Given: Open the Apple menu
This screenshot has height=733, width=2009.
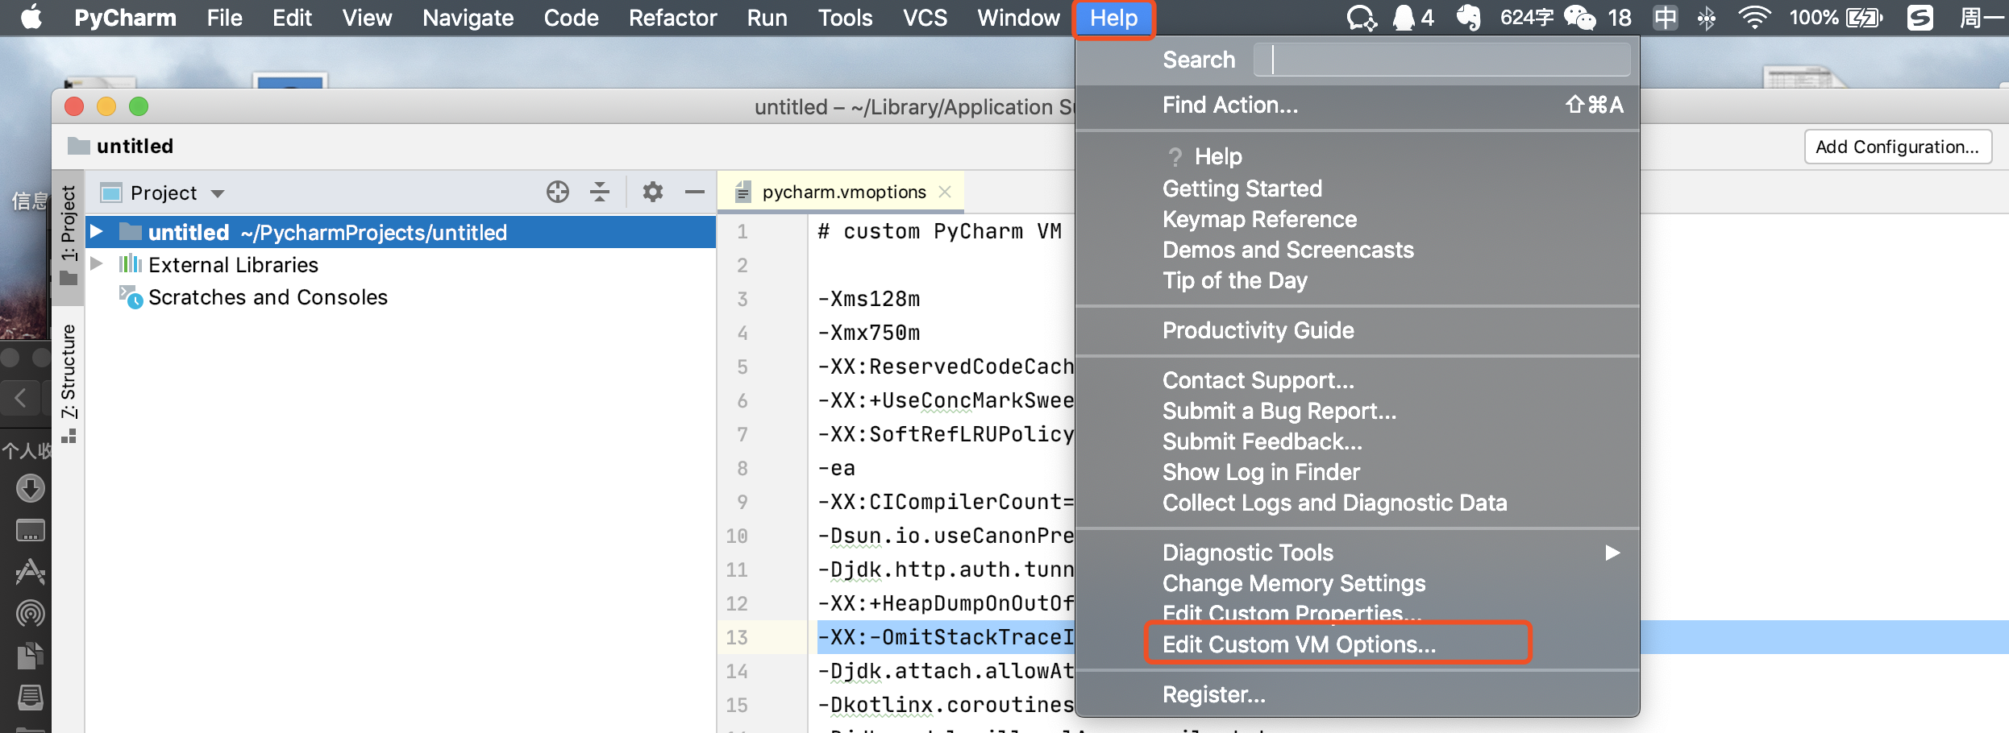Looking at the screenshot, I should 31,17.
